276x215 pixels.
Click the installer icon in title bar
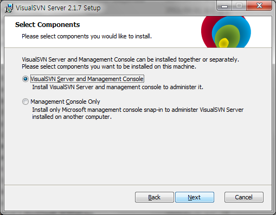(9, 8)
